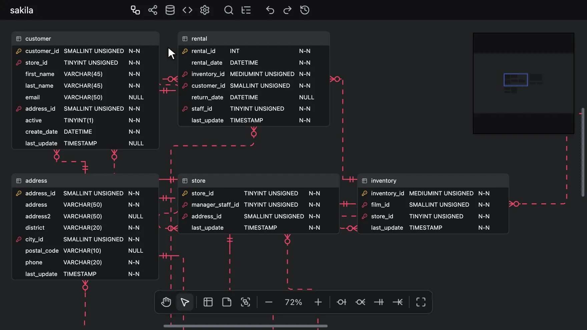Add a note using the note icon
The height and width of the screenshot is (330, 587).
[x=227, y=302]
